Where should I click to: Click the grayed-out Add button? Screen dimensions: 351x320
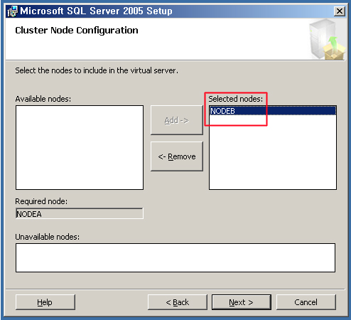pyautogui.click(x=177, y=120)
